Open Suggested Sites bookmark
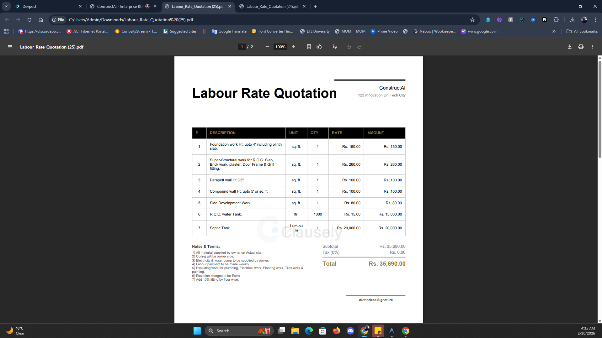The height and width of the screenshot is (338, 602). click(180, 31)
